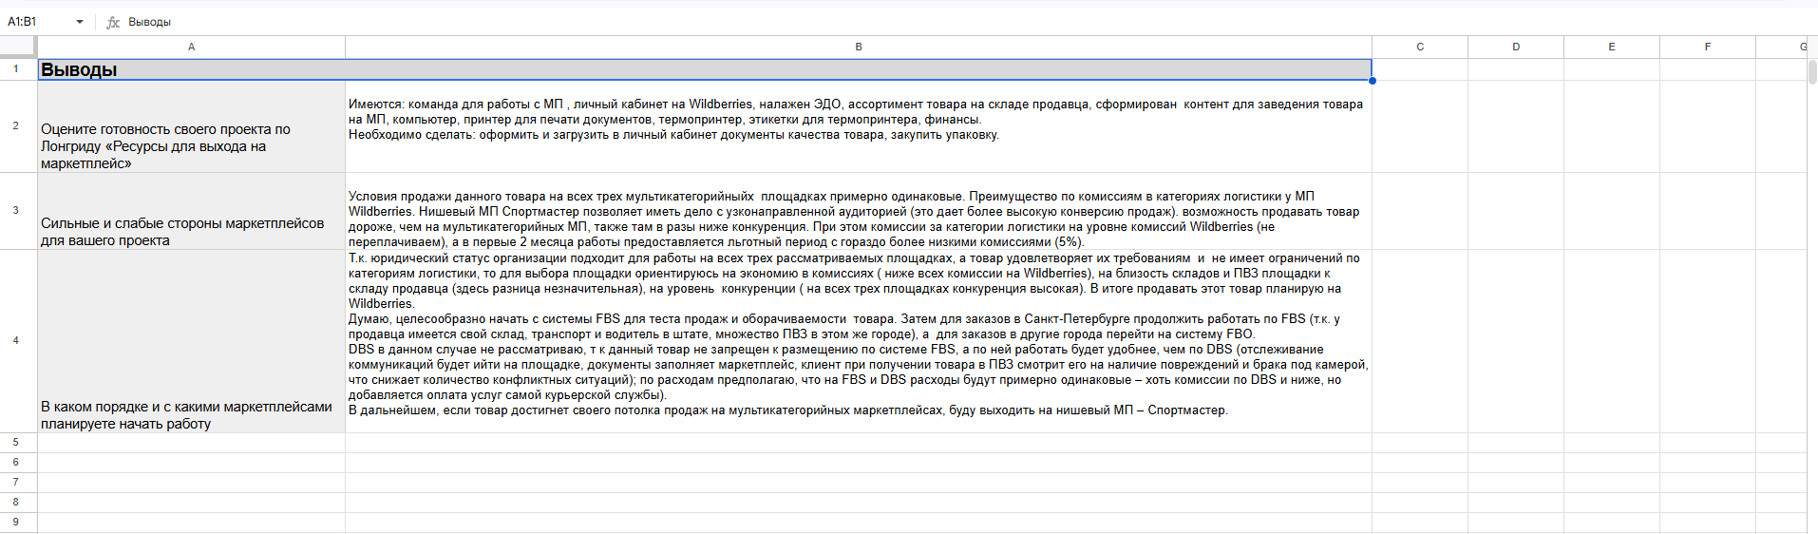Image resolution: width=1818 pixels, height=534 pixels.
Task: Select row 3 header
Action: coord(18,211)
